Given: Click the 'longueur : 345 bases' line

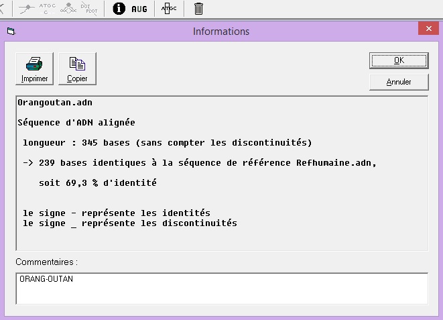Looking at the screenshot, I should pos(168,143).
